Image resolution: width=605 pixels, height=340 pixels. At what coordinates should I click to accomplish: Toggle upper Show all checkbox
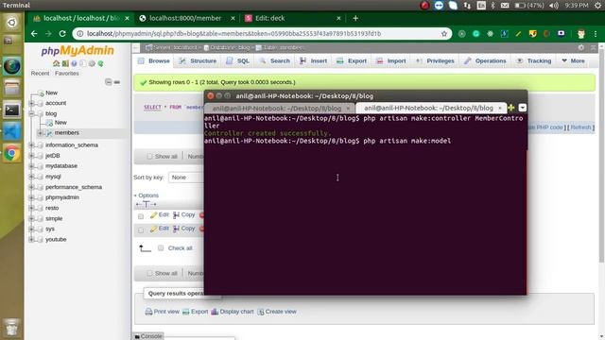point(149,157)
